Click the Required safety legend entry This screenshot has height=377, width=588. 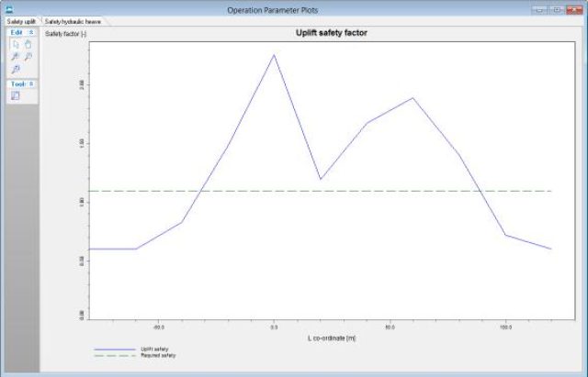pyautogui.click(x=157, y=355)
